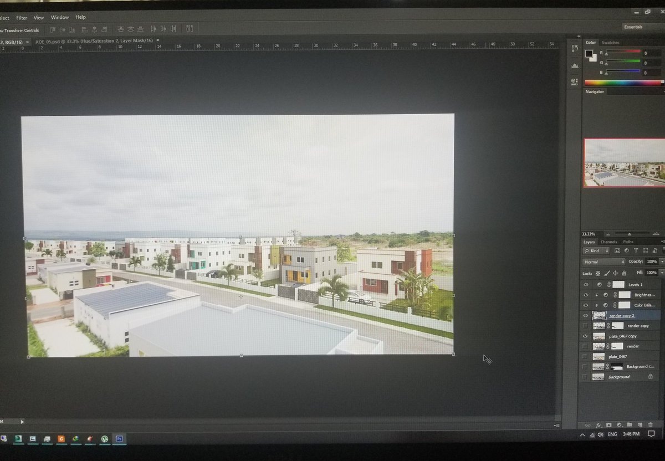Image resolution: width=665 pixels, height=461 pixels.
Task: Click Lock image pixels brush icon
Action: click(x=607, y=273)
